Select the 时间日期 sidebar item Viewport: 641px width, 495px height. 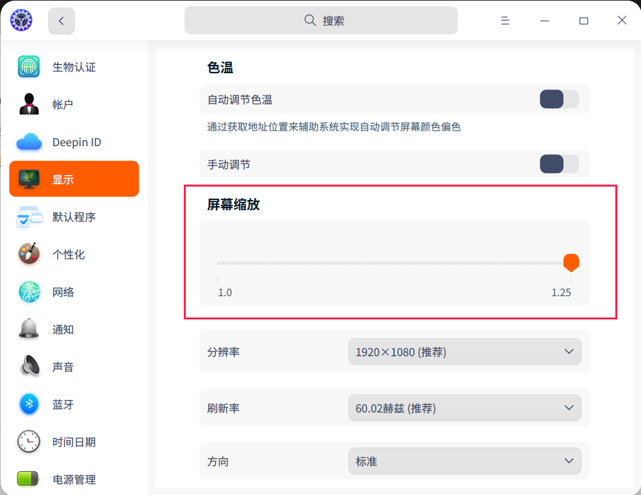click(74, 442)
